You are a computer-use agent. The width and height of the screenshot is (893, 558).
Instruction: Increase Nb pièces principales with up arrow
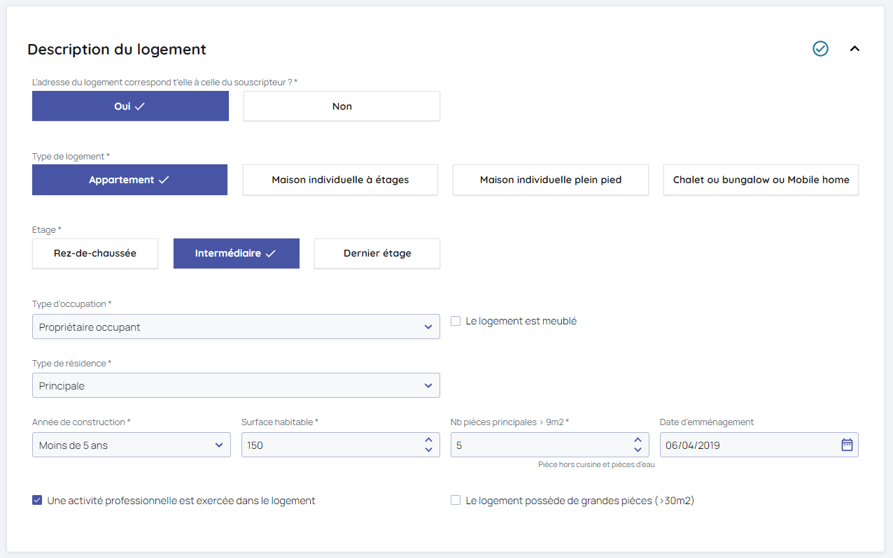click(x=638, y=441)
